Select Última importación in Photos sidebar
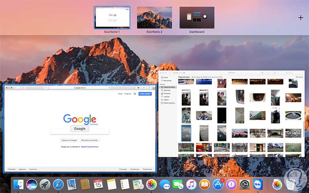Viewport: 309px width, 193px height. click(168, 103)
